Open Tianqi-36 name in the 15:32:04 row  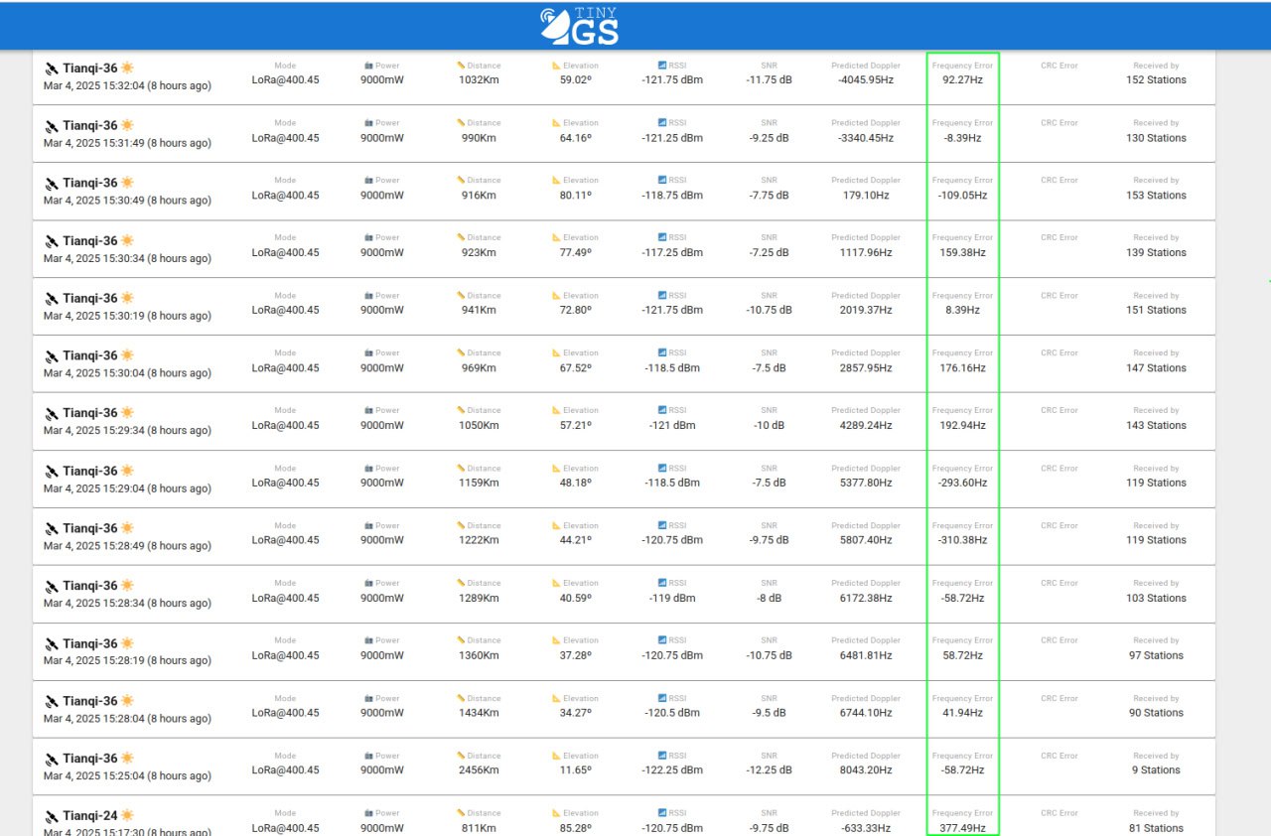[89, 69]
